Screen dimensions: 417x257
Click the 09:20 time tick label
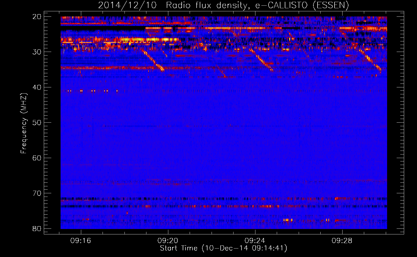coord(168,241)
